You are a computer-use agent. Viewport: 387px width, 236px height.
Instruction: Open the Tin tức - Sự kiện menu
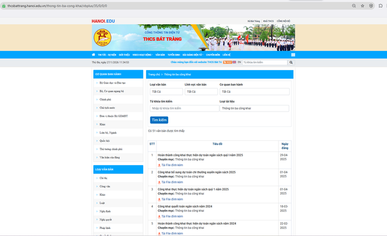tap(107, 55)
